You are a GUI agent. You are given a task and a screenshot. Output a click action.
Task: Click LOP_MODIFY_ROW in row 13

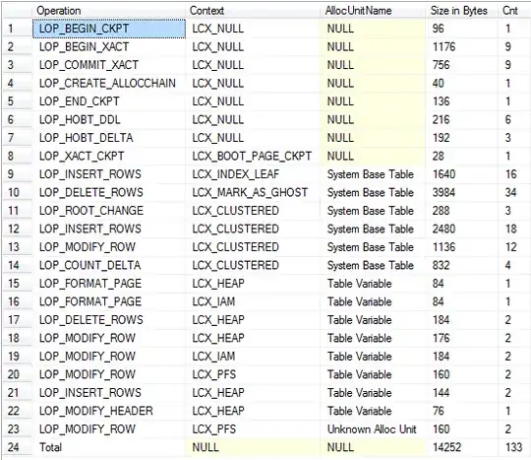109,247
